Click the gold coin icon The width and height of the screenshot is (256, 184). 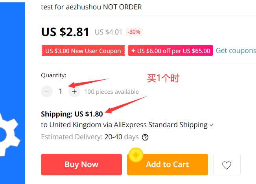(x=136, y=155)
